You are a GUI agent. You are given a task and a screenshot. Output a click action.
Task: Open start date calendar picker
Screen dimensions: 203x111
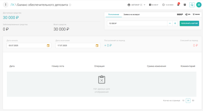pos(48,45)
